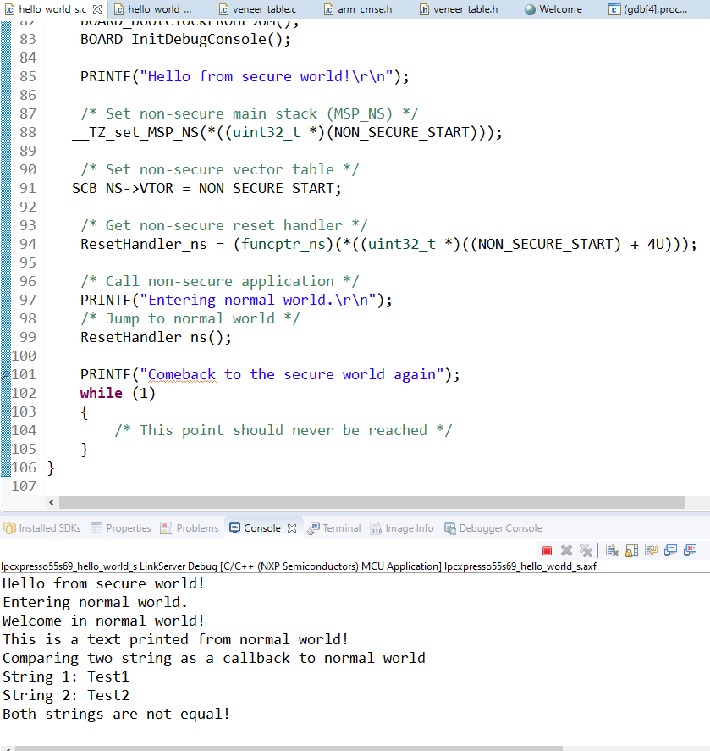Viewport: 710px width, 751px height.
Task: Click "SCB_NS->VTOR" on line 91
Action: pos(123,188)
